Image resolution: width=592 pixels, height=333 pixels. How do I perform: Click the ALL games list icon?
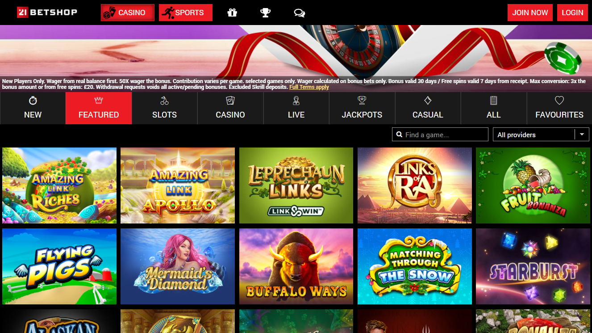(493, 101)
